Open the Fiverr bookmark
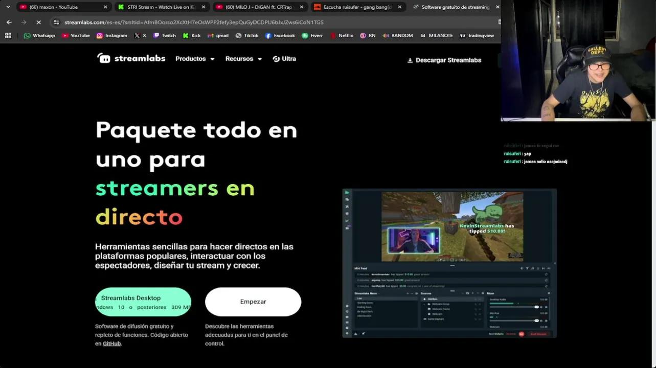 point(312,36)
